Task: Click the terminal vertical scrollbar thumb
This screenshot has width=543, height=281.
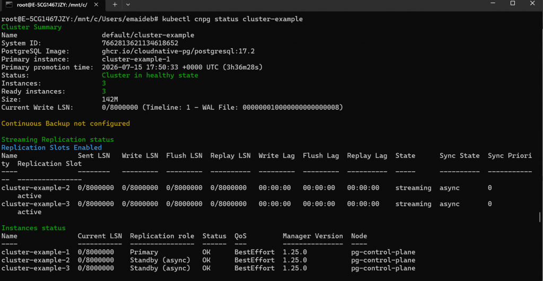Action: 540,217
